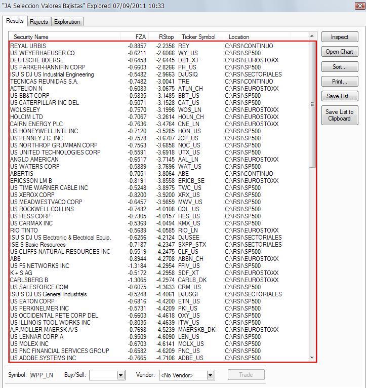This screenshot has width=366, height=388.
Task: Select WOLSELEY row
Action: (159, 110)
